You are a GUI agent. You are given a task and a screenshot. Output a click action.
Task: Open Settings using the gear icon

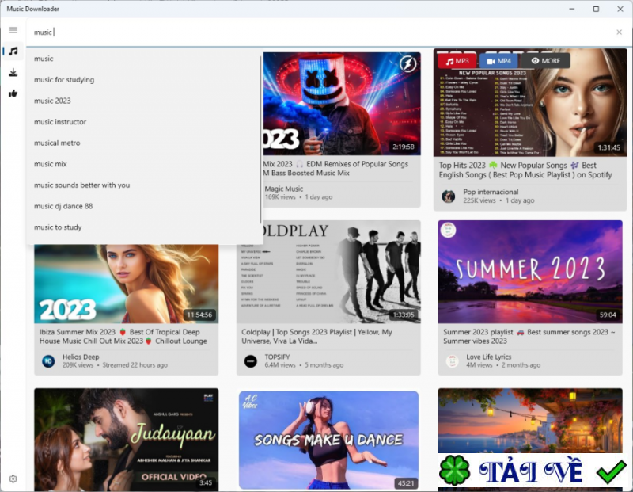click(13, 479)
